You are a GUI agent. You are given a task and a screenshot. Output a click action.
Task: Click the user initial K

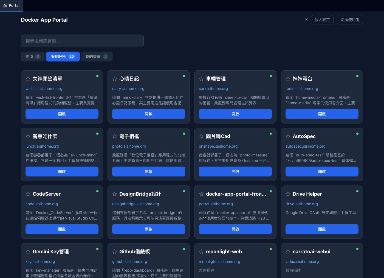(x=306, y=20)
